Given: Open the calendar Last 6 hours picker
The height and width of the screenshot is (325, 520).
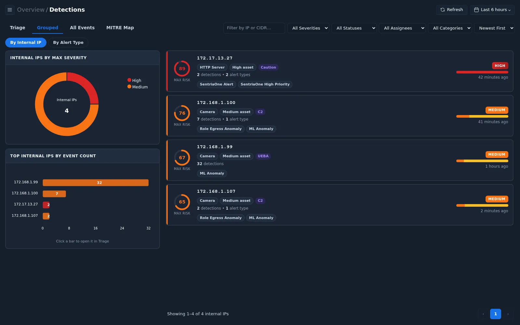Looking at the screenshot, I should click(x=492, y=10).
